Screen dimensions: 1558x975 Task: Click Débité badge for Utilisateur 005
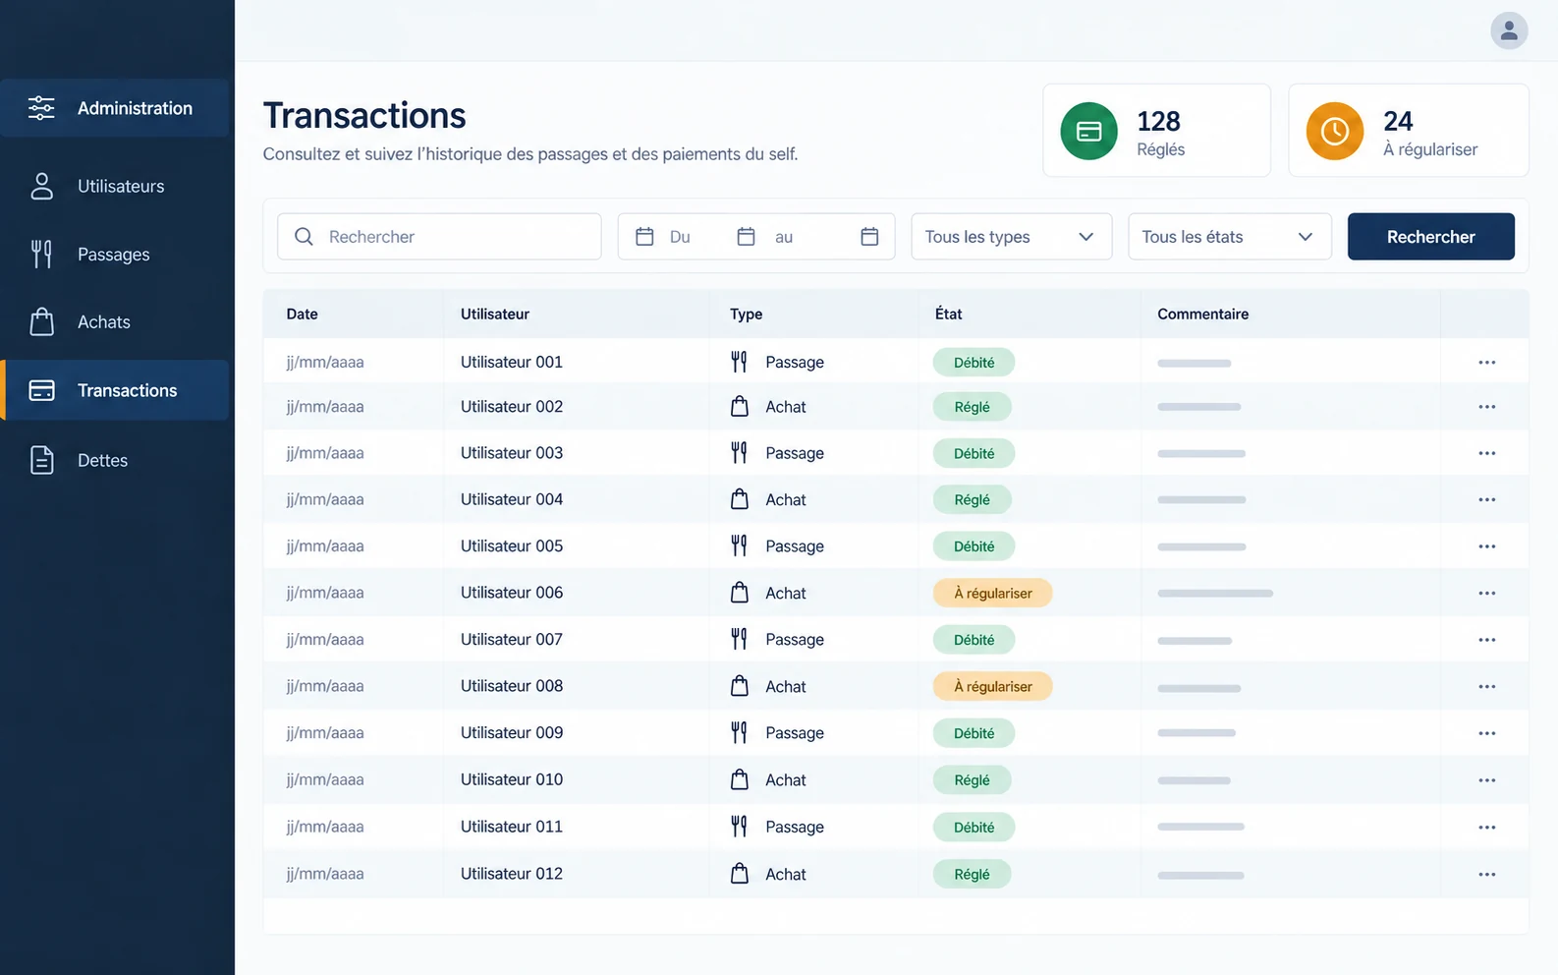click(974, 546)
